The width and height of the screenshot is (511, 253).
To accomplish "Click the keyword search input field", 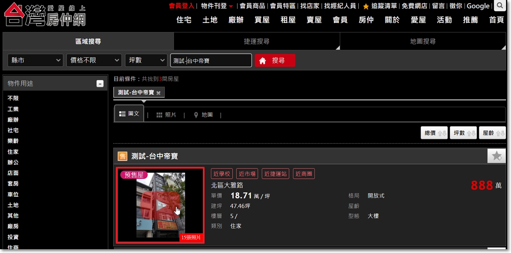I will point(211,60).
